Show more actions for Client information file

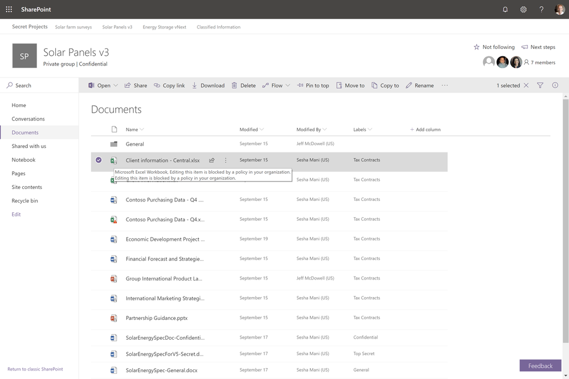(x=226, y=160)
